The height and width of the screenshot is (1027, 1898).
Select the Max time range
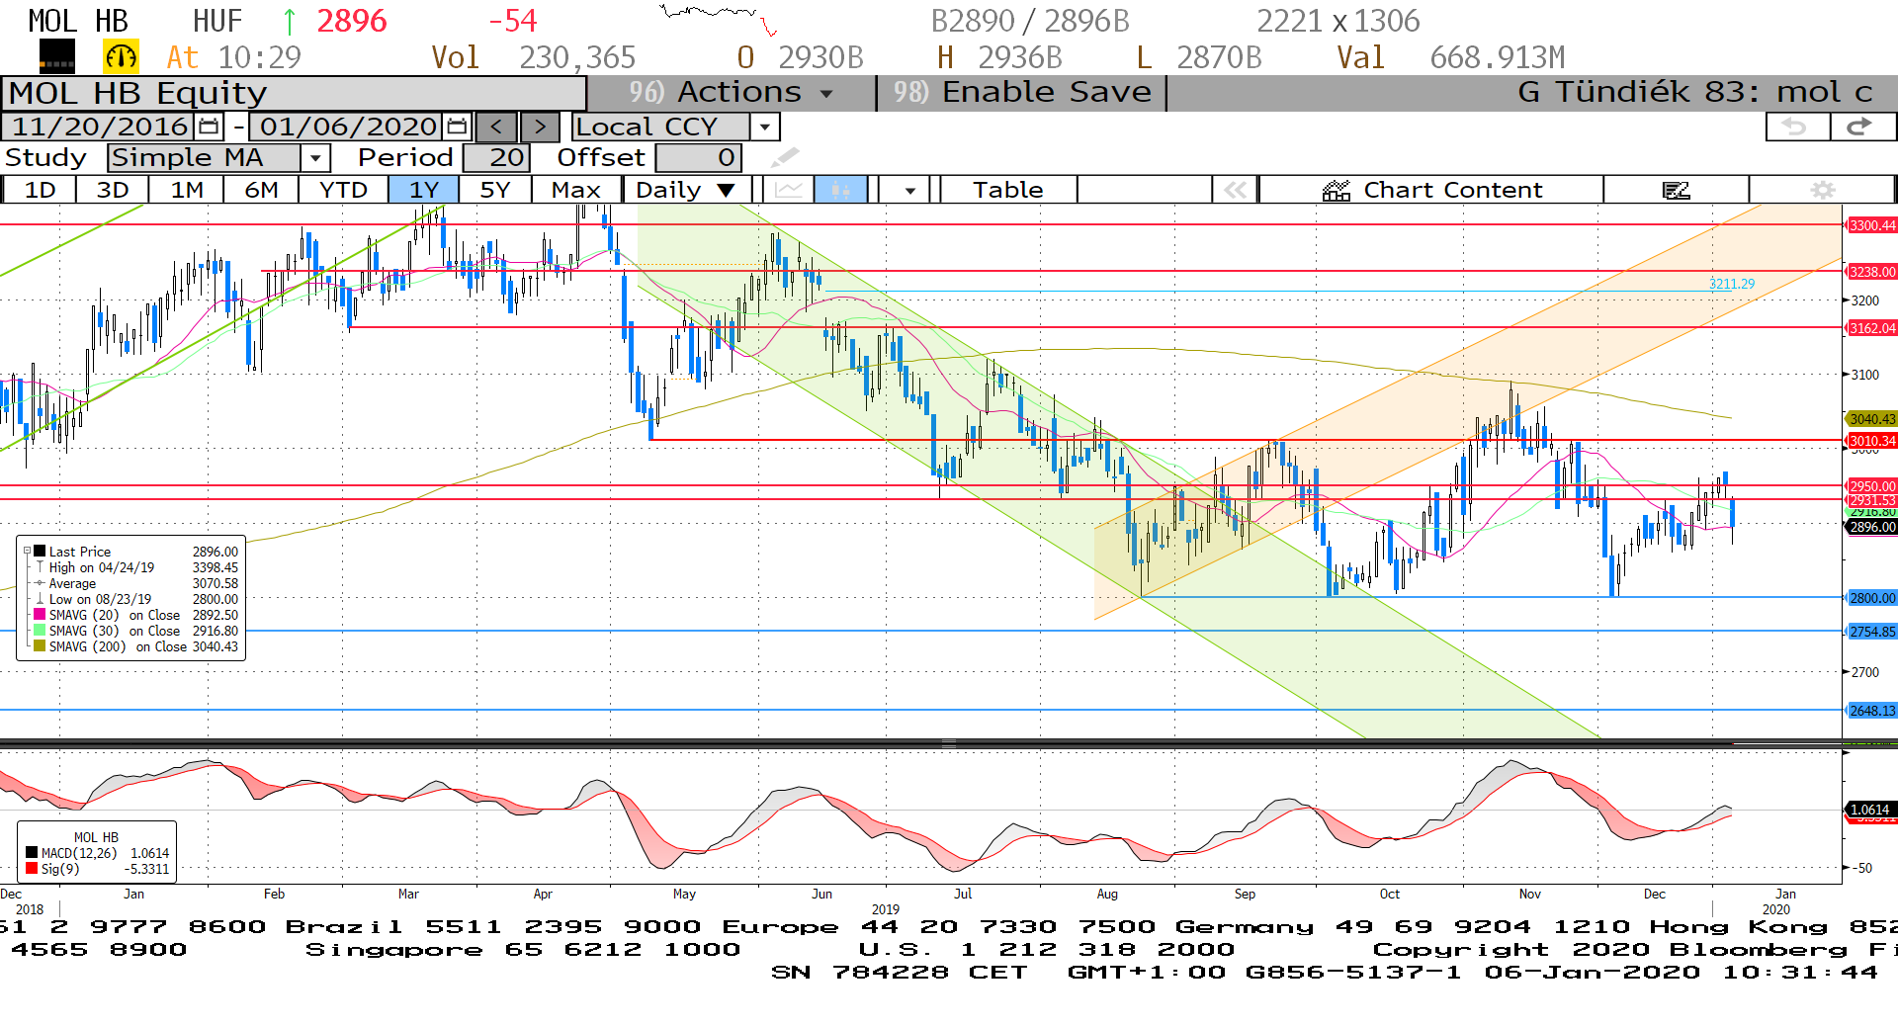pyautogui.click(x=576, y=190)
